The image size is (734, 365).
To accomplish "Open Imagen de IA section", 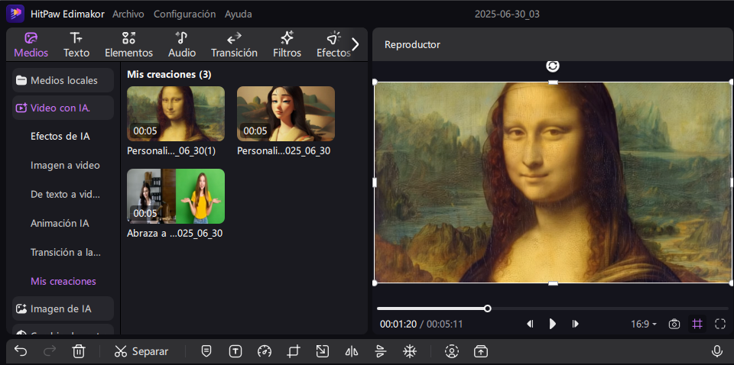I will tap(63, 309).
